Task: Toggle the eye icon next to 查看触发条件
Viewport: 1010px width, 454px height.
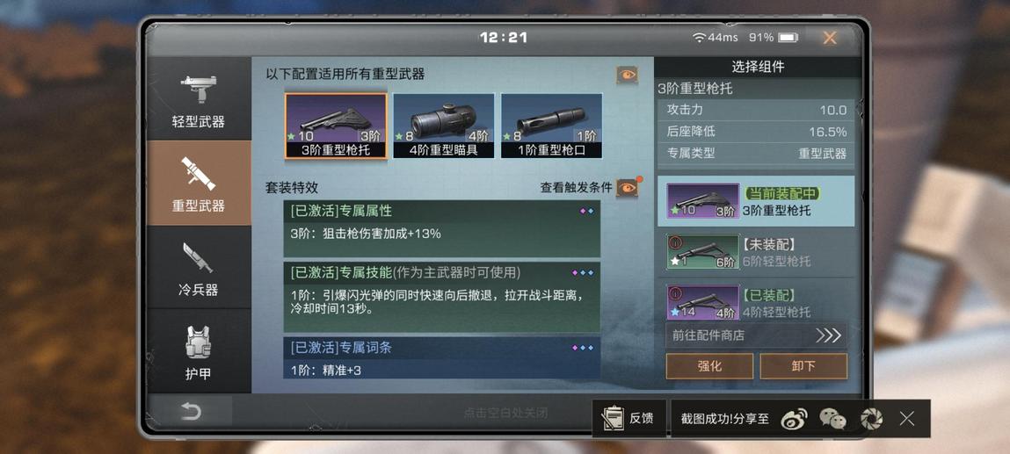Action: tap(627, 187)
